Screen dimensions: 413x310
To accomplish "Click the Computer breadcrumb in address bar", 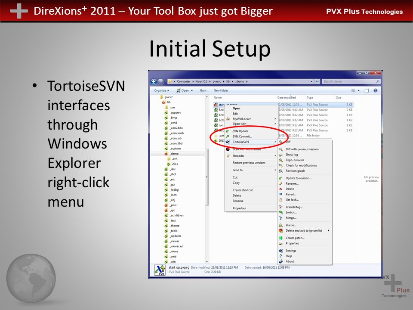I will (184, 81).
